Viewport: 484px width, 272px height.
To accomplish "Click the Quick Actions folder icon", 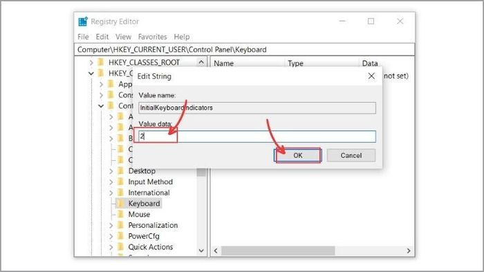I will point(121,247).
